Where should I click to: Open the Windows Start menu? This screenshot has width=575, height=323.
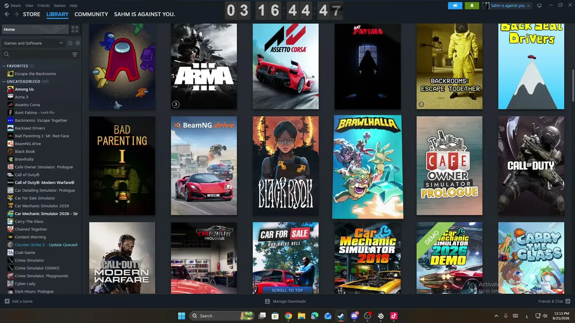coord(181,316)
